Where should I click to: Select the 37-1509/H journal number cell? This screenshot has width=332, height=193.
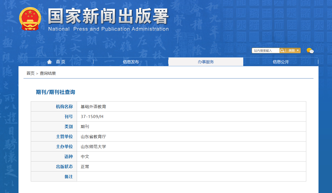pos(92,116)
